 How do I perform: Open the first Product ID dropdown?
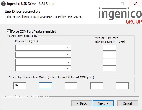[x=43, y=48]
